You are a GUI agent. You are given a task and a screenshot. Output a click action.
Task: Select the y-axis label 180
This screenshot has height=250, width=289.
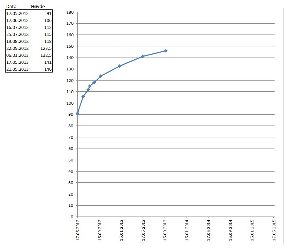click(70, 12)
